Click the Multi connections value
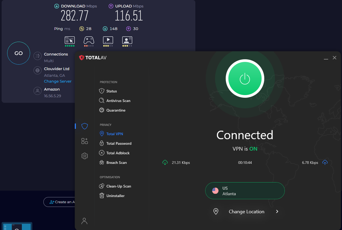 point(49,61)
